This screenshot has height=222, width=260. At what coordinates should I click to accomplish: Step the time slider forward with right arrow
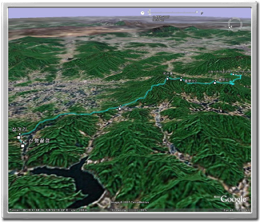(197, 12)
